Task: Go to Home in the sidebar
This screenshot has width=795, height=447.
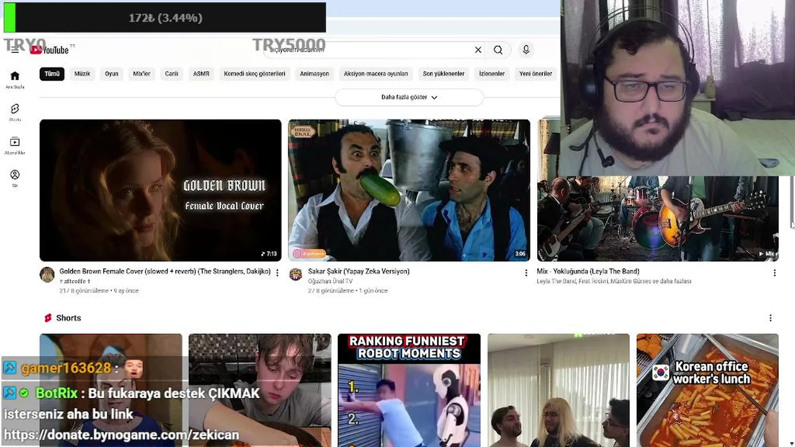Action: pos(15,79)
